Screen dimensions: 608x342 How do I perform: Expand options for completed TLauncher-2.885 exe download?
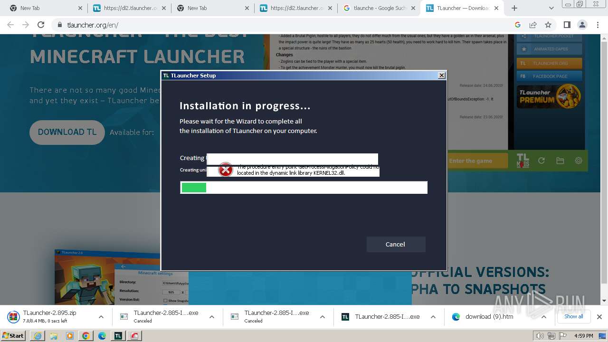[x=433, y=317]
